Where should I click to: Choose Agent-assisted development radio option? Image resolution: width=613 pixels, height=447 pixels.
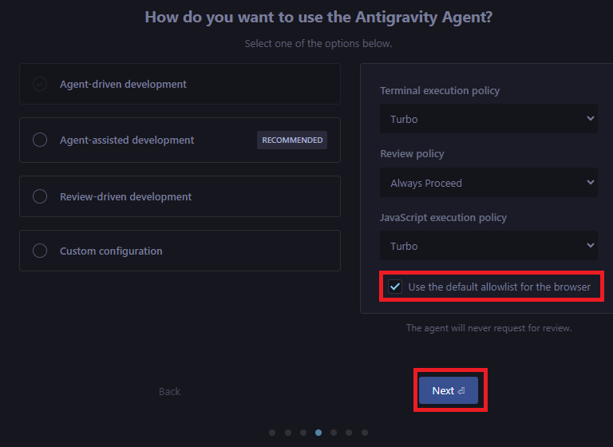click(40, 140)
